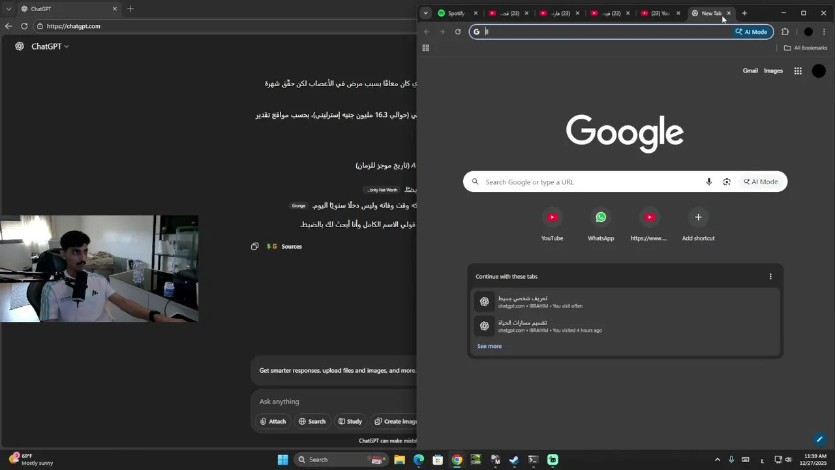Copy the ChatGPT response

(254, 246)
